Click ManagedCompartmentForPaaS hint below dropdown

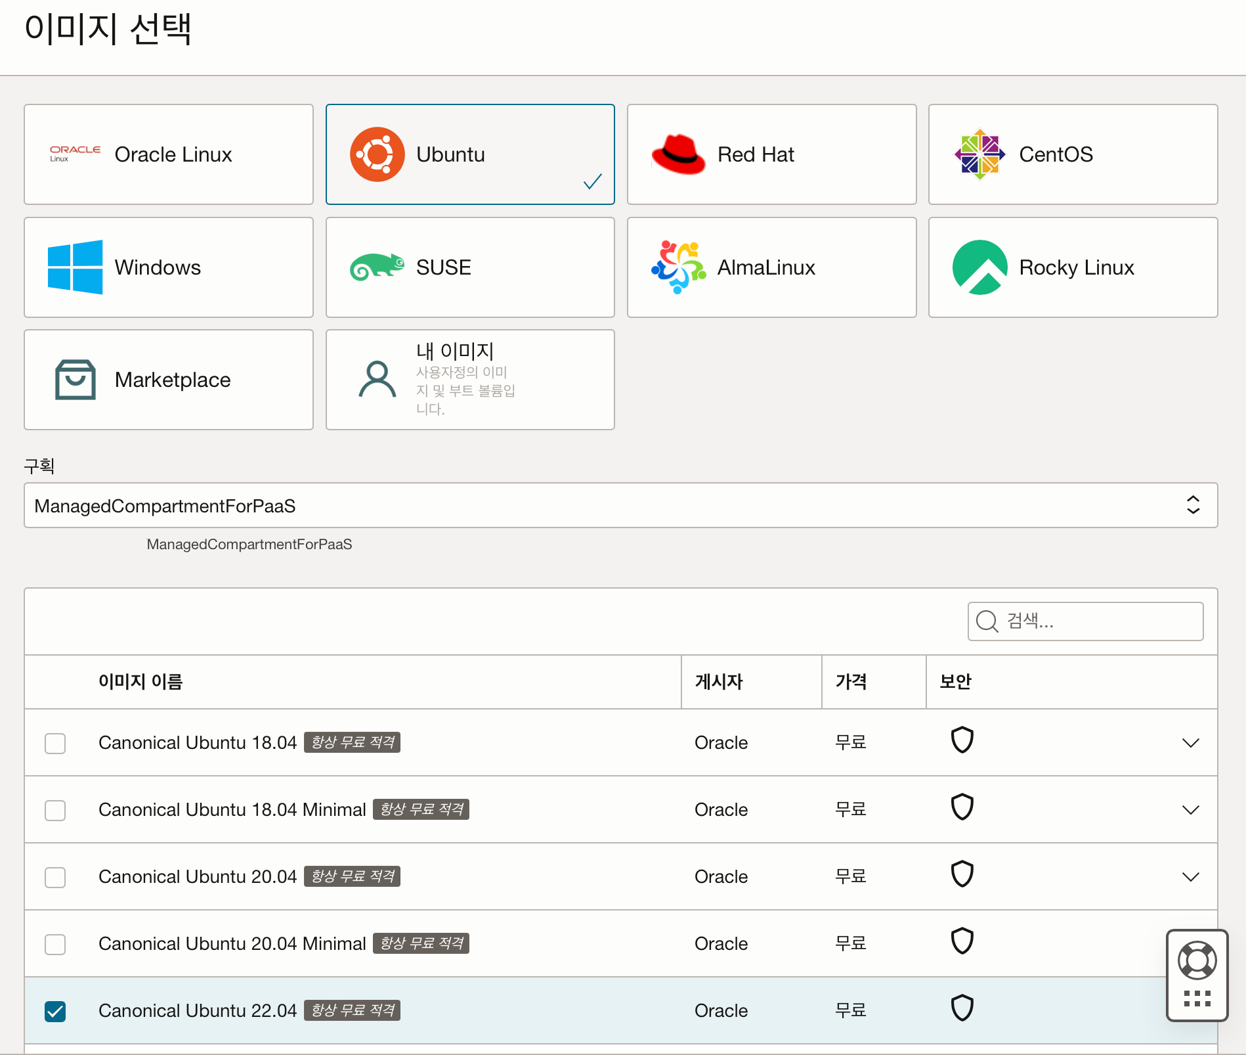point(249,545)
